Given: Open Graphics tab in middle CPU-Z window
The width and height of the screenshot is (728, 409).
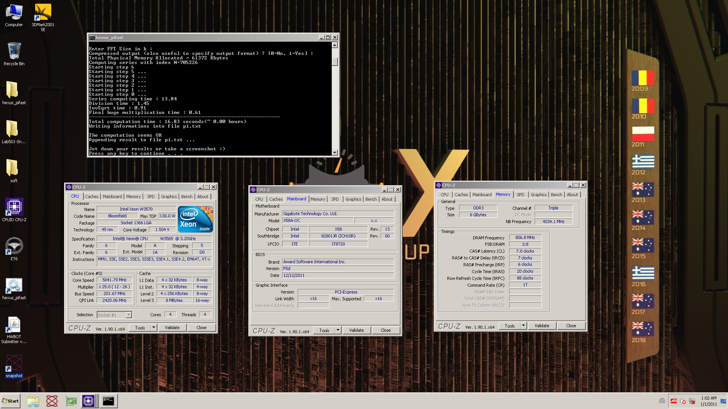Looking at the screenshot, I should point(353,199).
